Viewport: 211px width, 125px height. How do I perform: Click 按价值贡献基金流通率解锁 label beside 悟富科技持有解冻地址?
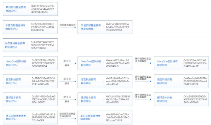tap(143, 78)
